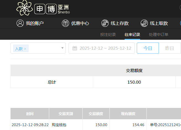Go to 线上存款 page
Screen dimensions: 181x130
115,23
